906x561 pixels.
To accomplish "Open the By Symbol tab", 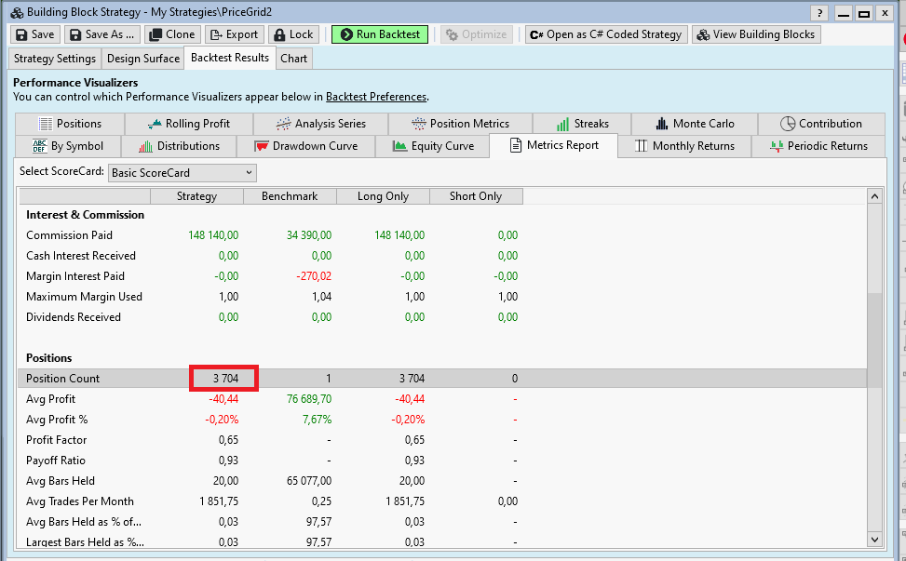I will tap(68, 146).
